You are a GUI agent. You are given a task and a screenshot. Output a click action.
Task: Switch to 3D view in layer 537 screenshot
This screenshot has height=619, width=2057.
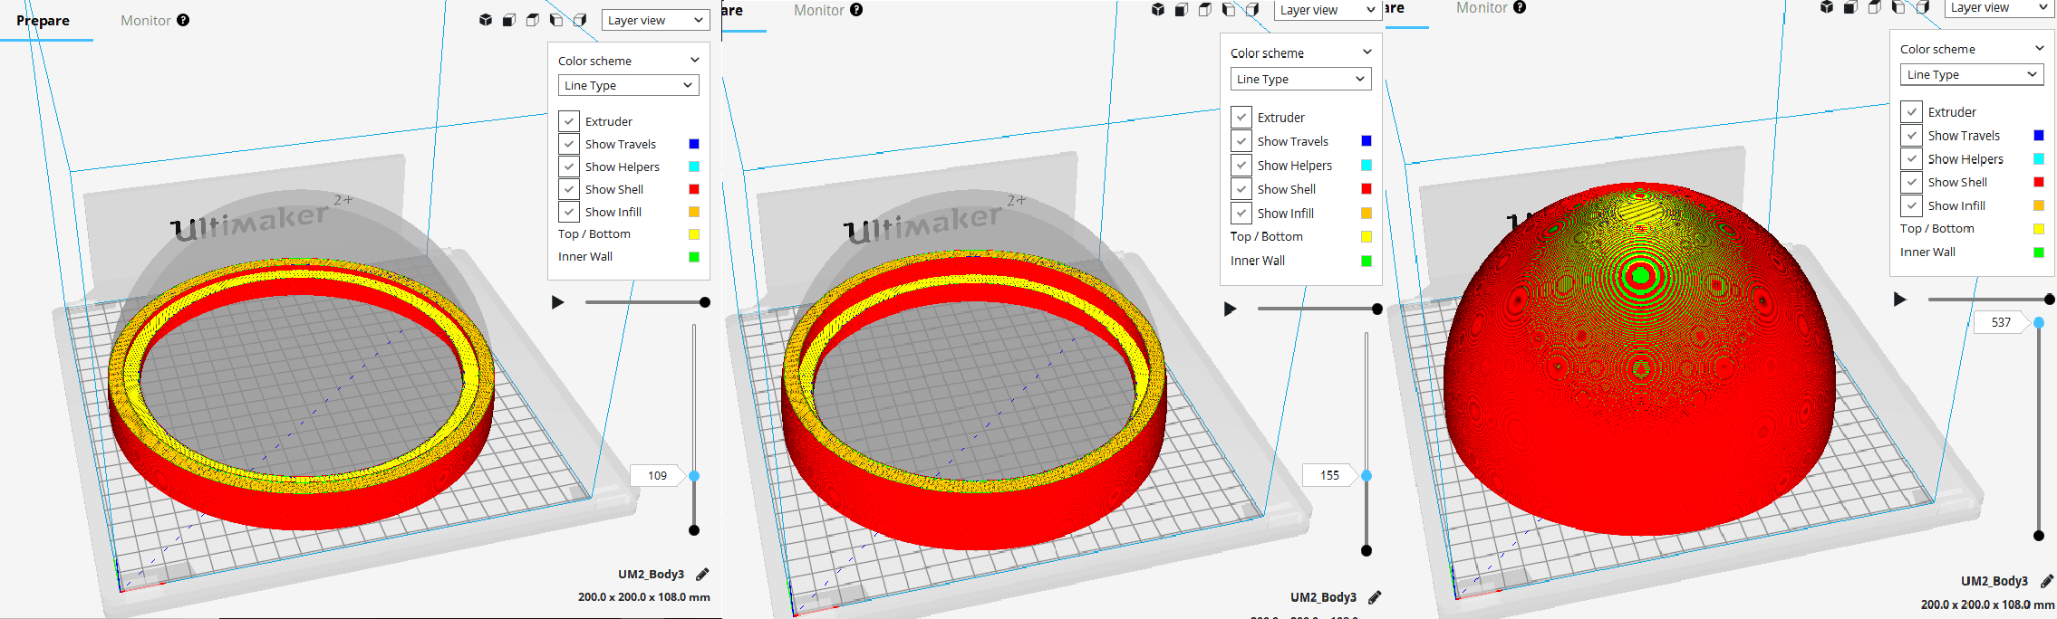(1827, 7)
